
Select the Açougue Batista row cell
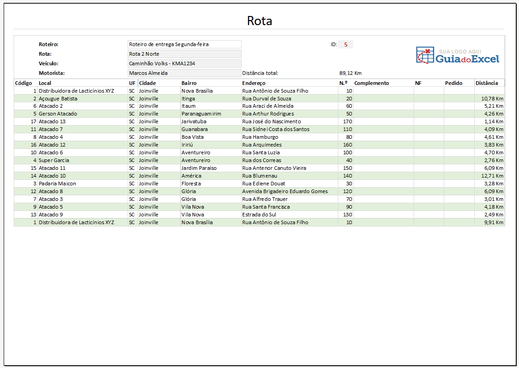click(x=58, y=99)
